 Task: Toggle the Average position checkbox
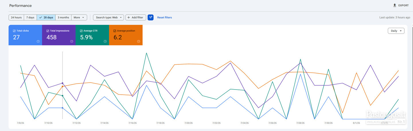pyautogui.click(x=115, y=31)
